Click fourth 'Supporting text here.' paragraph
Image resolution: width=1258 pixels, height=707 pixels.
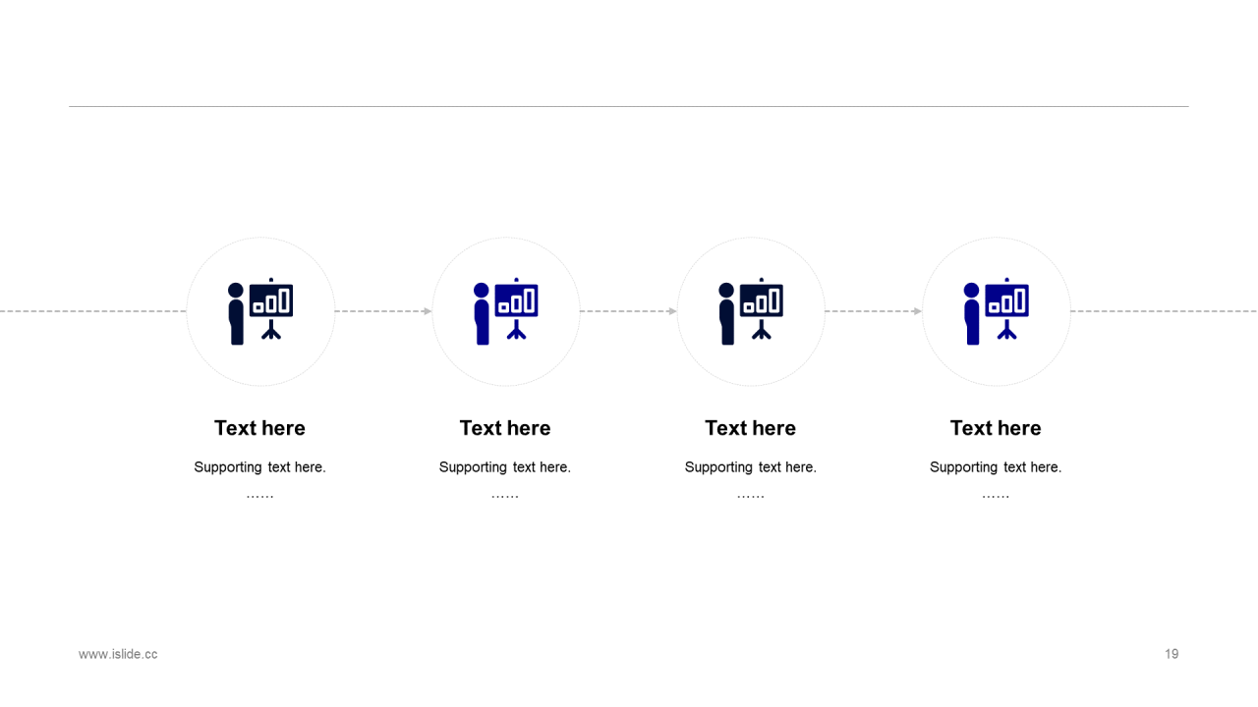[996, 467]
